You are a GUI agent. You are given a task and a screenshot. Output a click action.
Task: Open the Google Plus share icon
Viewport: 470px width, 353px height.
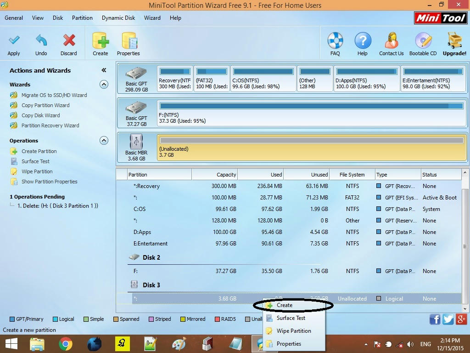coord(461,319)
